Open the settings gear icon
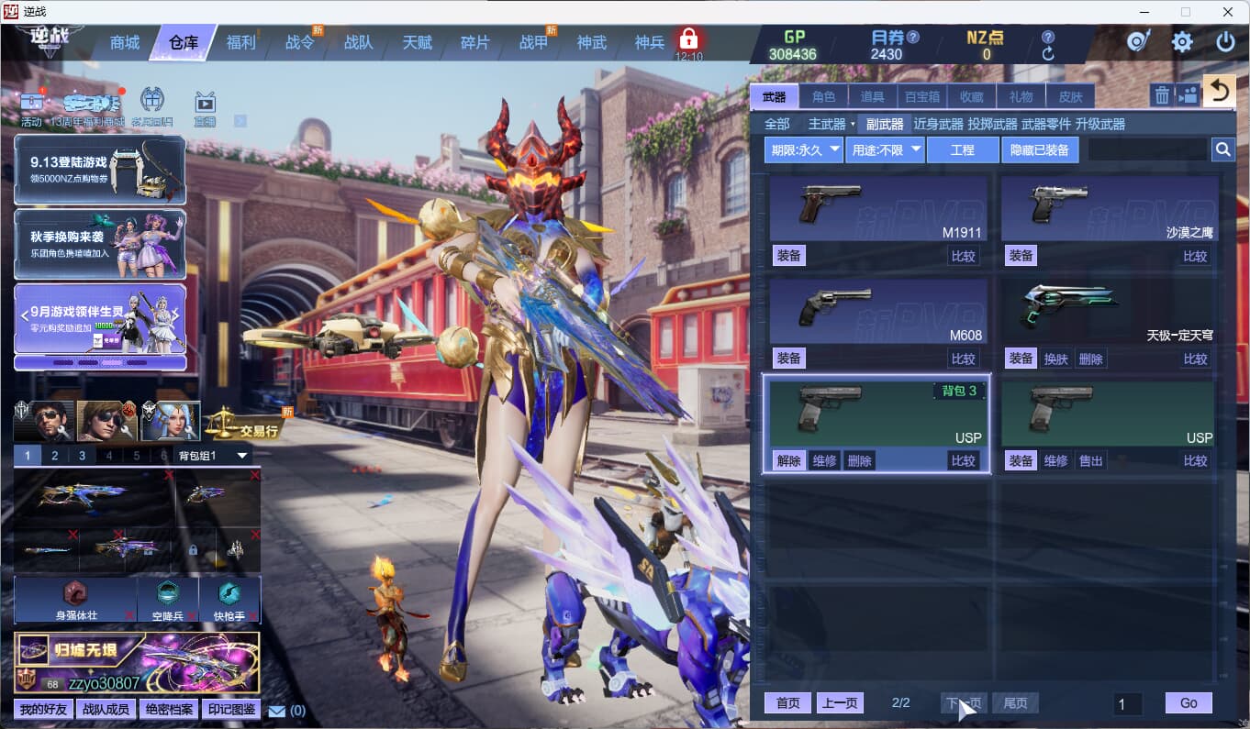 tap(1182, 41)
